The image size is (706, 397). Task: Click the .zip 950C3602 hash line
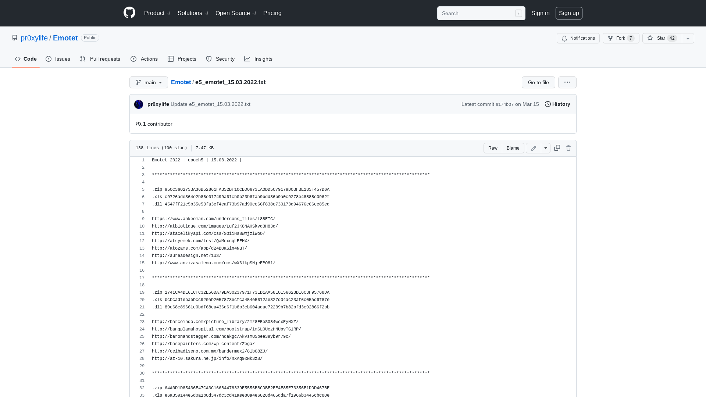(240, 190)
